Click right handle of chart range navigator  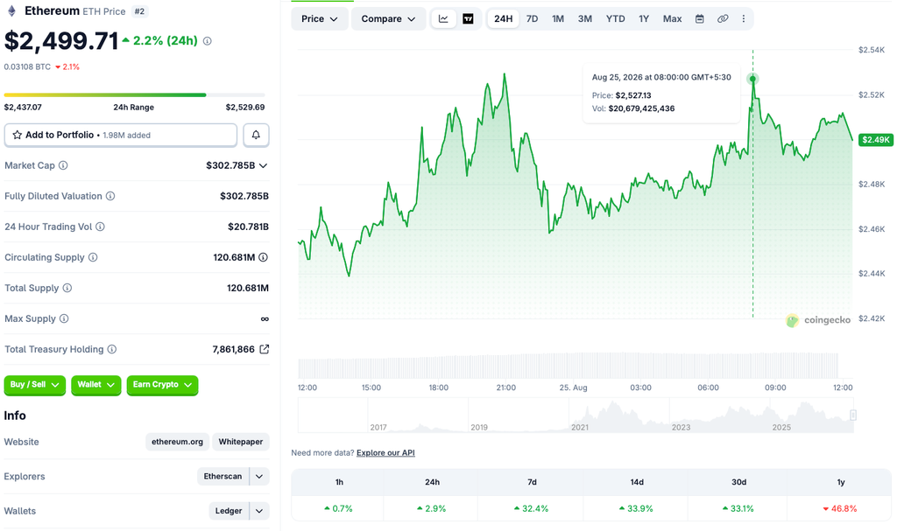pos(853,415)
